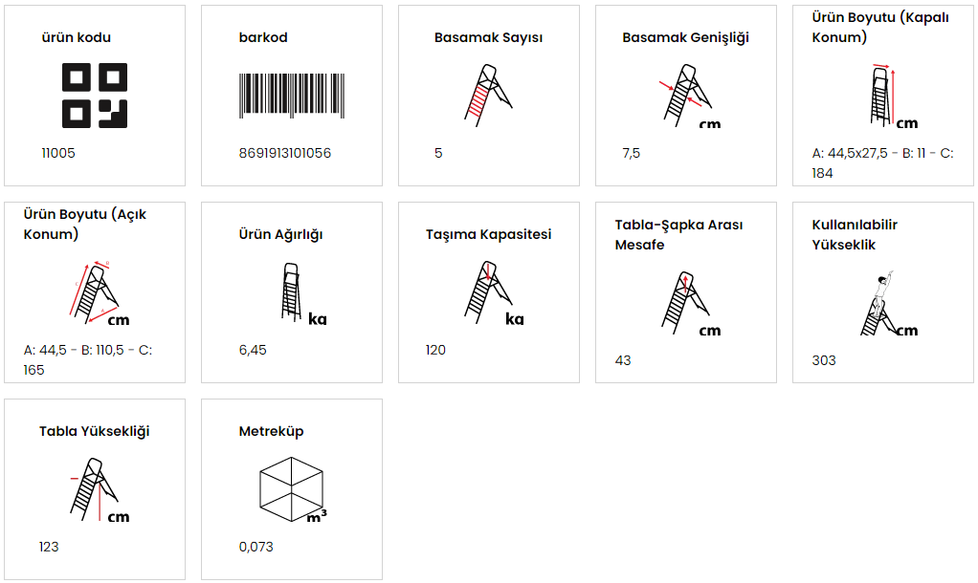This screenshot has width=978, height=583.
Task: Click the Kullanılabilir Yükseklik value 303
Action: (x=823, y=360)
